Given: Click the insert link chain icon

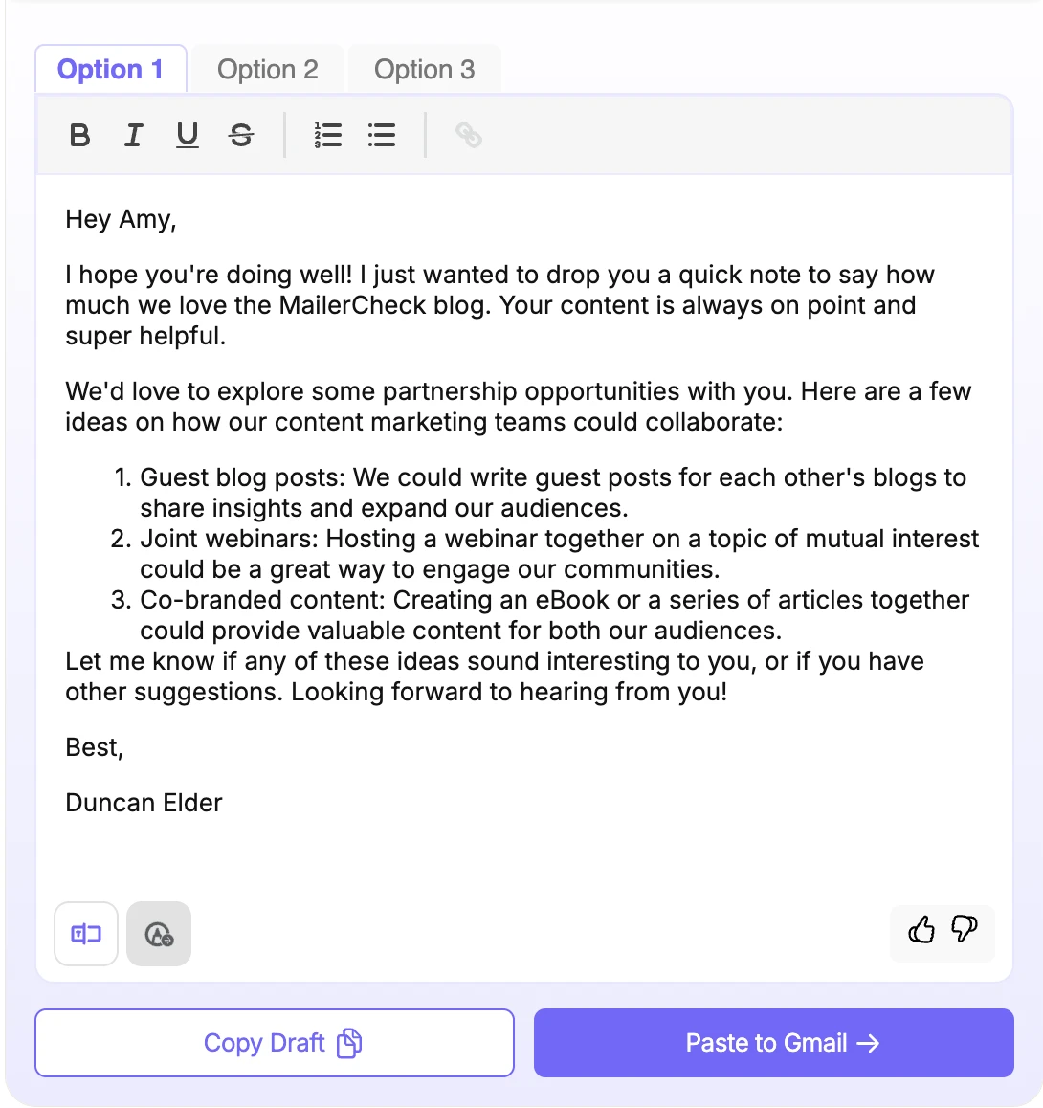Looking at the screenshot, I should click(468, 135).
